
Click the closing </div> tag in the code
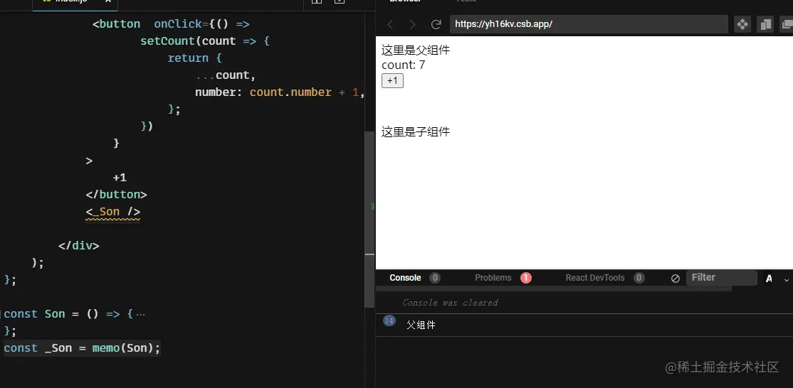(79, 246)
